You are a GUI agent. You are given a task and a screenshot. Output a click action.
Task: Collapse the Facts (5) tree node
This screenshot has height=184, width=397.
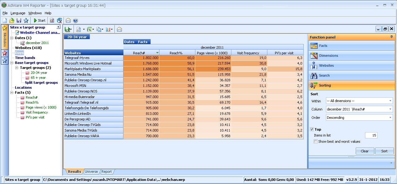[x=12, y=92]
